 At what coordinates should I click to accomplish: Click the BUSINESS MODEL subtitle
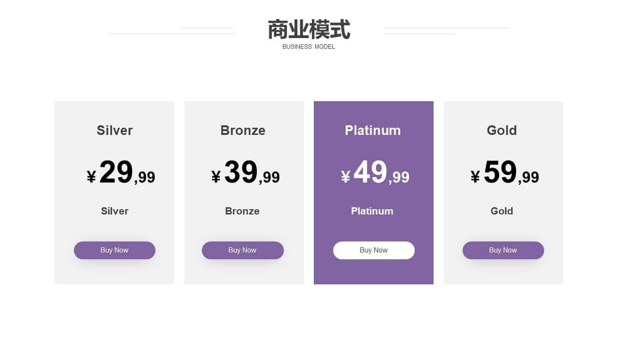309,47
